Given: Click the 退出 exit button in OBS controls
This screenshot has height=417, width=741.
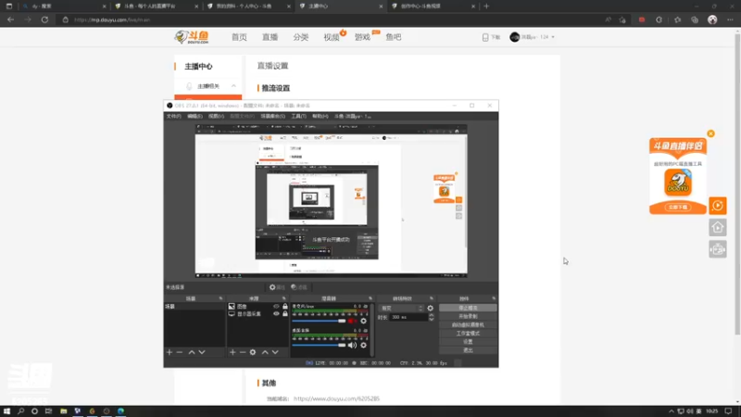Looking at the screenshot, I should click(468, 350).
